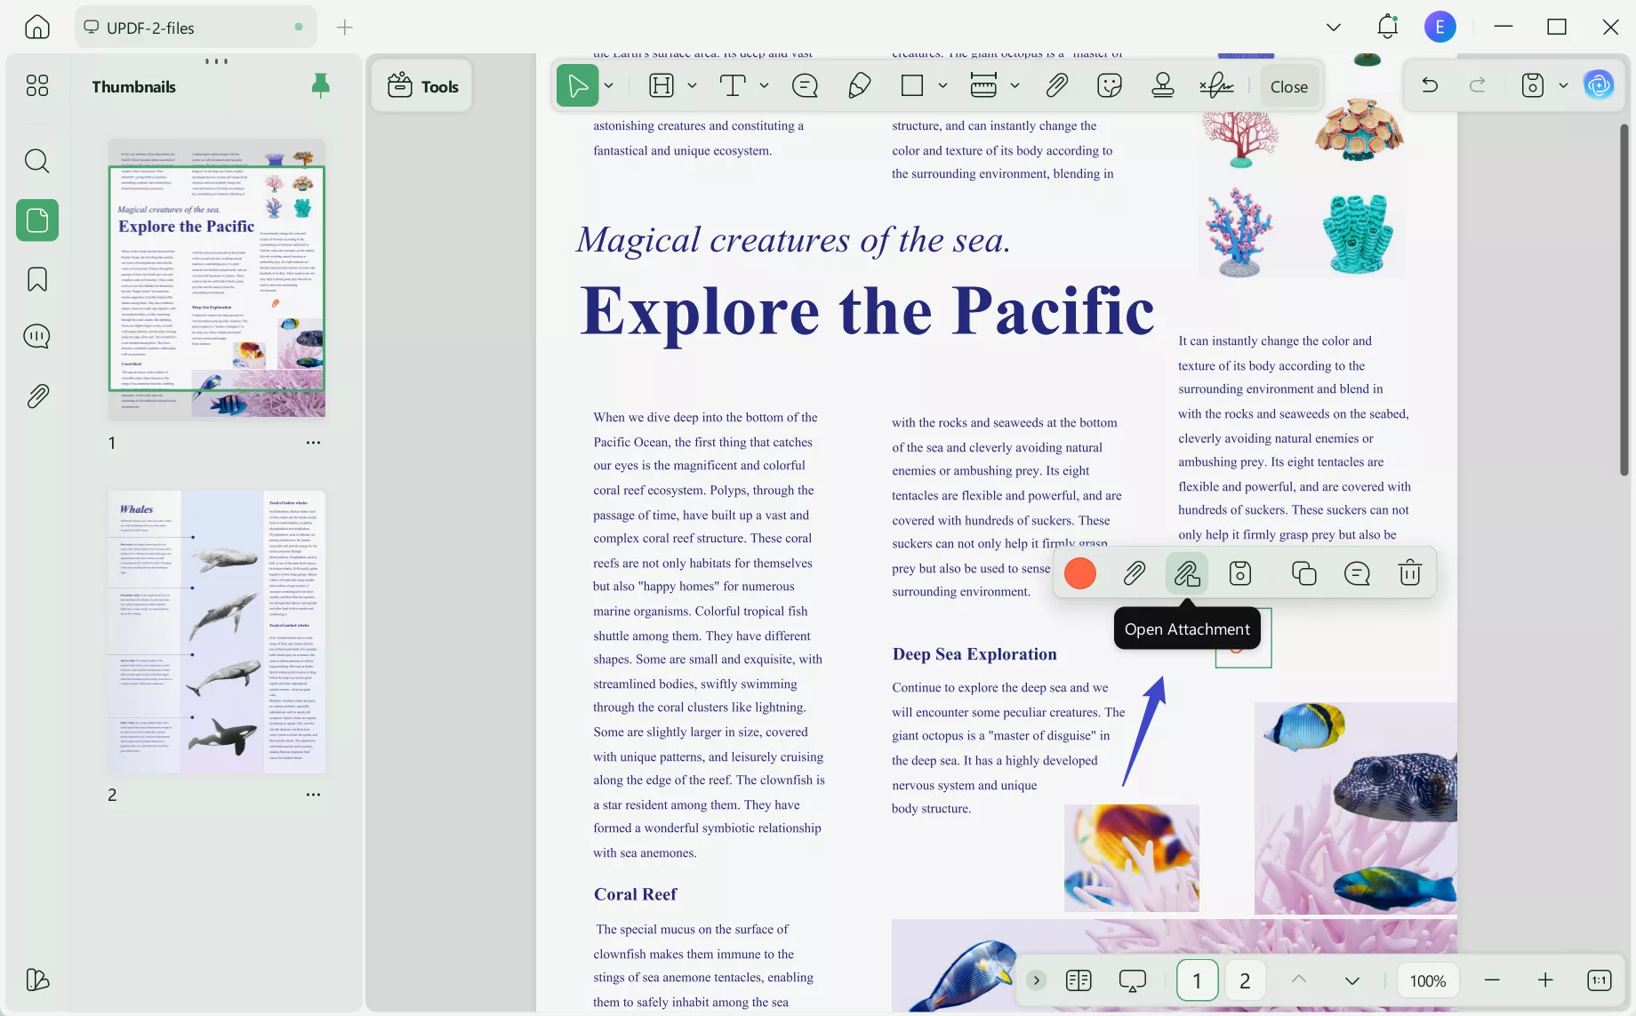Click the Close button in annotation toolbar
The height and width of the screenshot is (1016, 1636).
1288,86
